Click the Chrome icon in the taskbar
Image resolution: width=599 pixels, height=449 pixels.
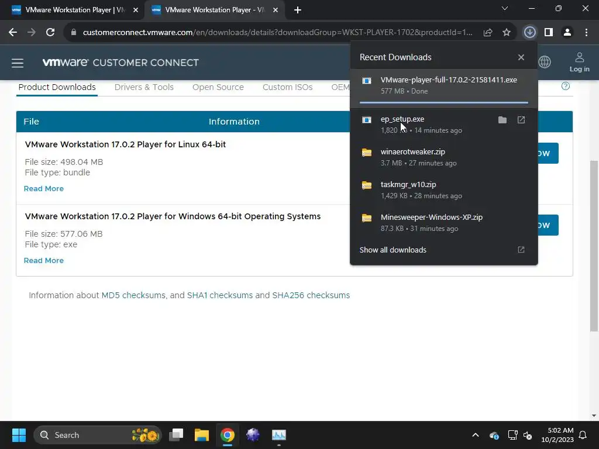[x=228, y=435]
